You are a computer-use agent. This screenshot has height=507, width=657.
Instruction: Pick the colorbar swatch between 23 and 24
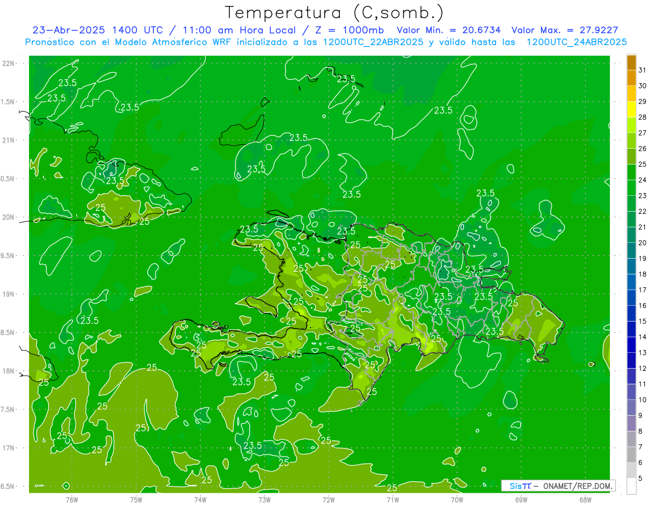631,188
